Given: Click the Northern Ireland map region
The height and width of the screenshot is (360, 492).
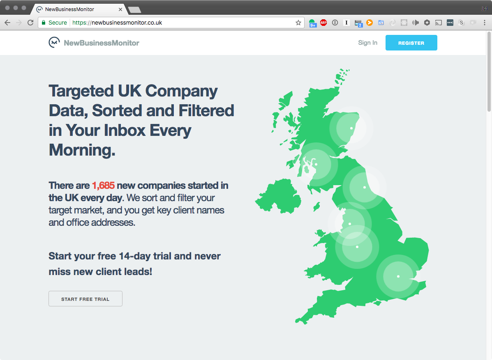Looking at the screenshot, I should click(278, 197).
